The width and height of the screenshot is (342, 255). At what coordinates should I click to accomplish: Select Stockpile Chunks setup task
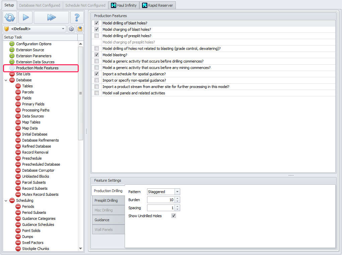(x=36, y=249)
